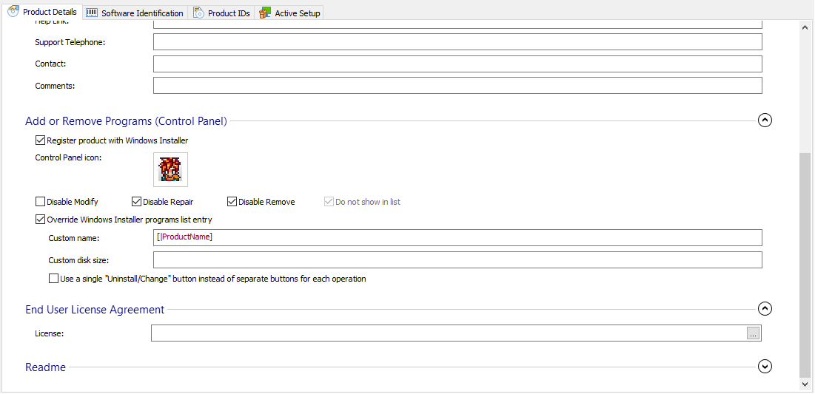Collapse Add or Remove Programs section
Screen dimensions: 815x394
click(x=765, y=120)
